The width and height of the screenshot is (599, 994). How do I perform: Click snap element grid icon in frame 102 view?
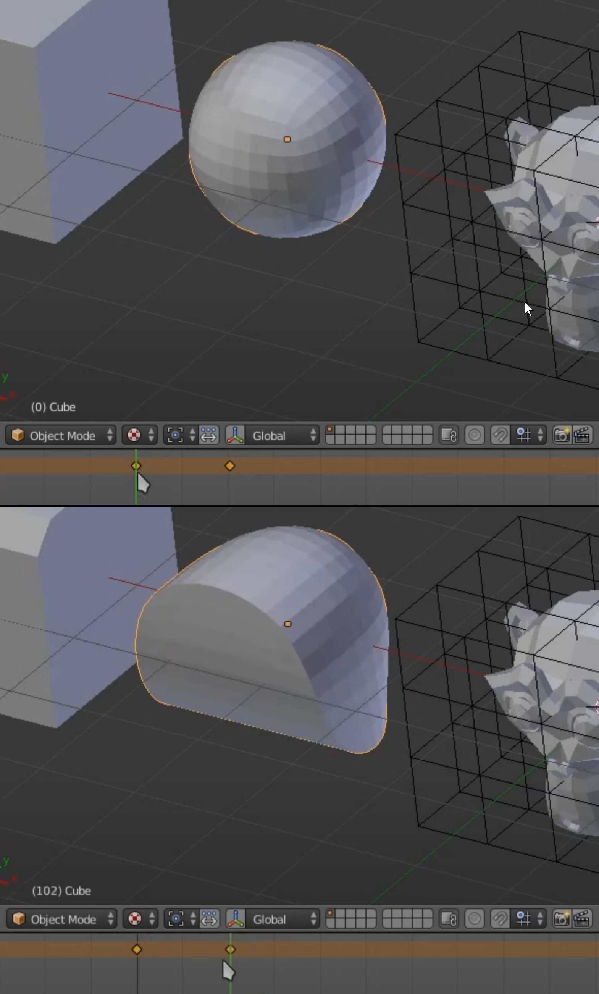(523, 919)
